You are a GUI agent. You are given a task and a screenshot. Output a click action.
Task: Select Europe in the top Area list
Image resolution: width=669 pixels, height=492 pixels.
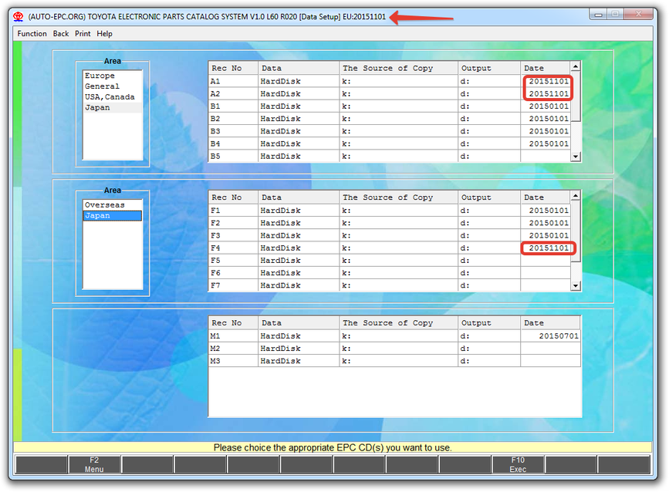(x=113, y=76)
